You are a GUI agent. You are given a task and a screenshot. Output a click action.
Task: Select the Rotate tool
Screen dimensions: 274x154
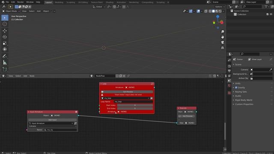click(5, 37)
